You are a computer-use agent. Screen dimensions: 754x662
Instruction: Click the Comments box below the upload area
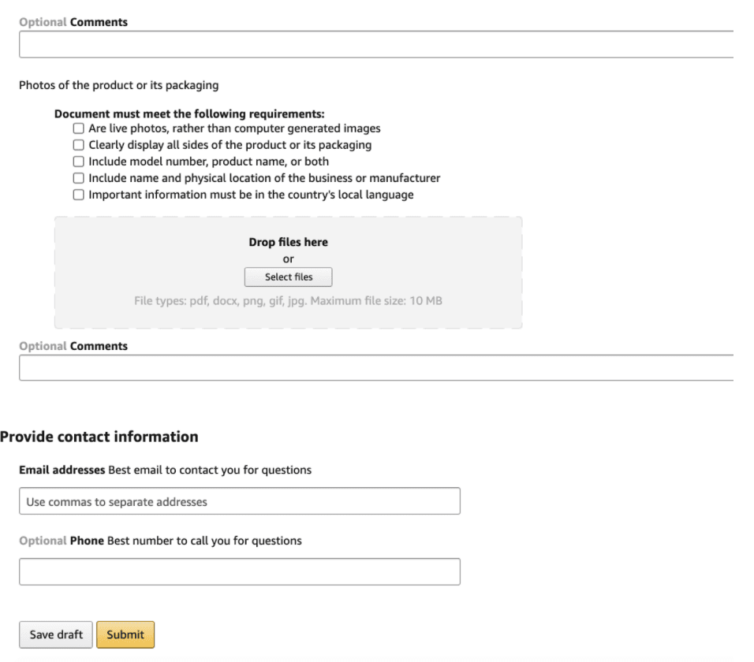[377, 367]
